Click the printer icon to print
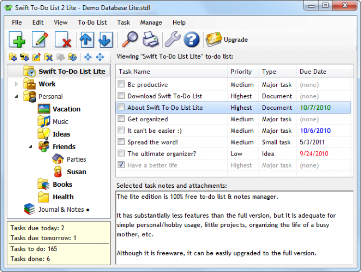 pyautogui.click(x=150, y=39)
